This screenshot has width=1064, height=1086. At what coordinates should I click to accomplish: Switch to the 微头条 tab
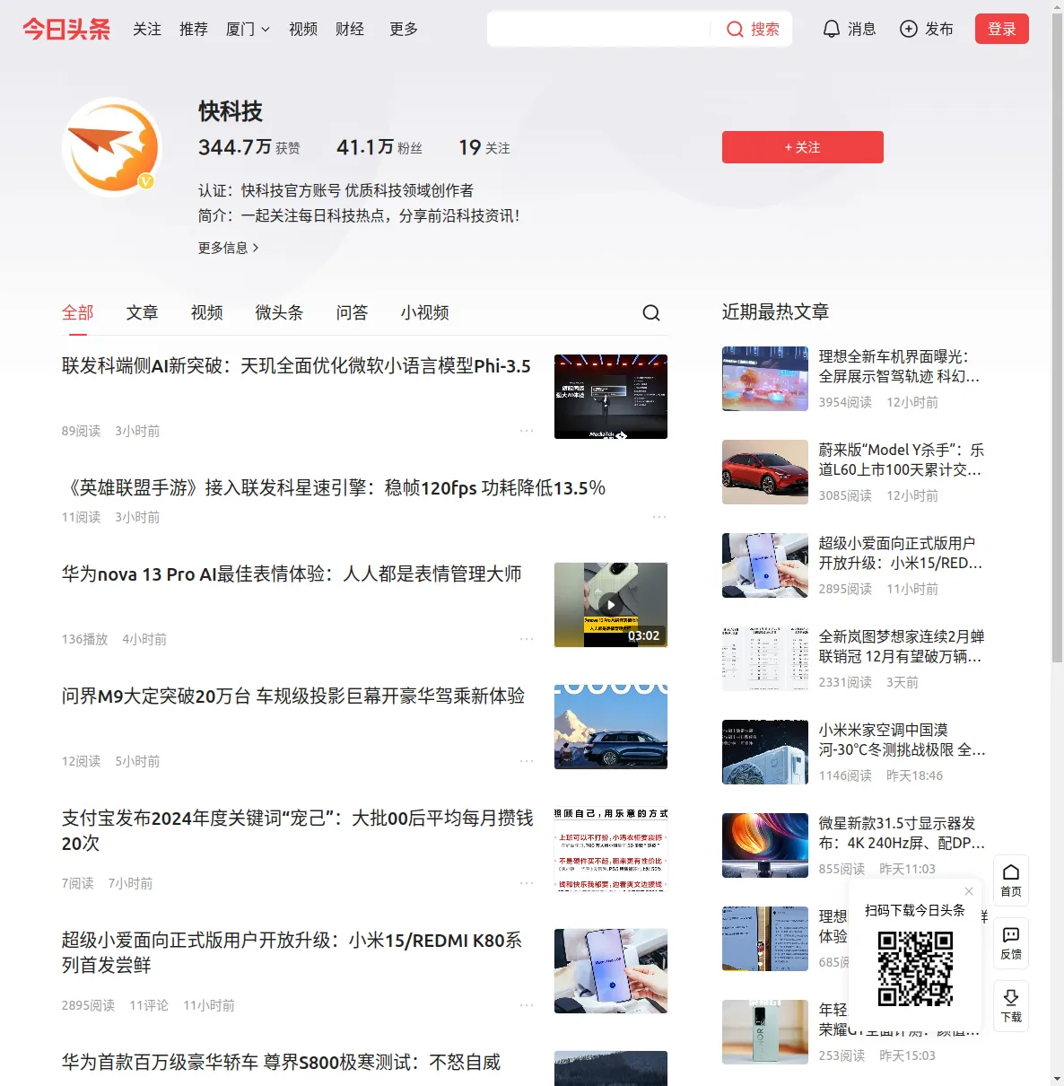pos(280,312)
